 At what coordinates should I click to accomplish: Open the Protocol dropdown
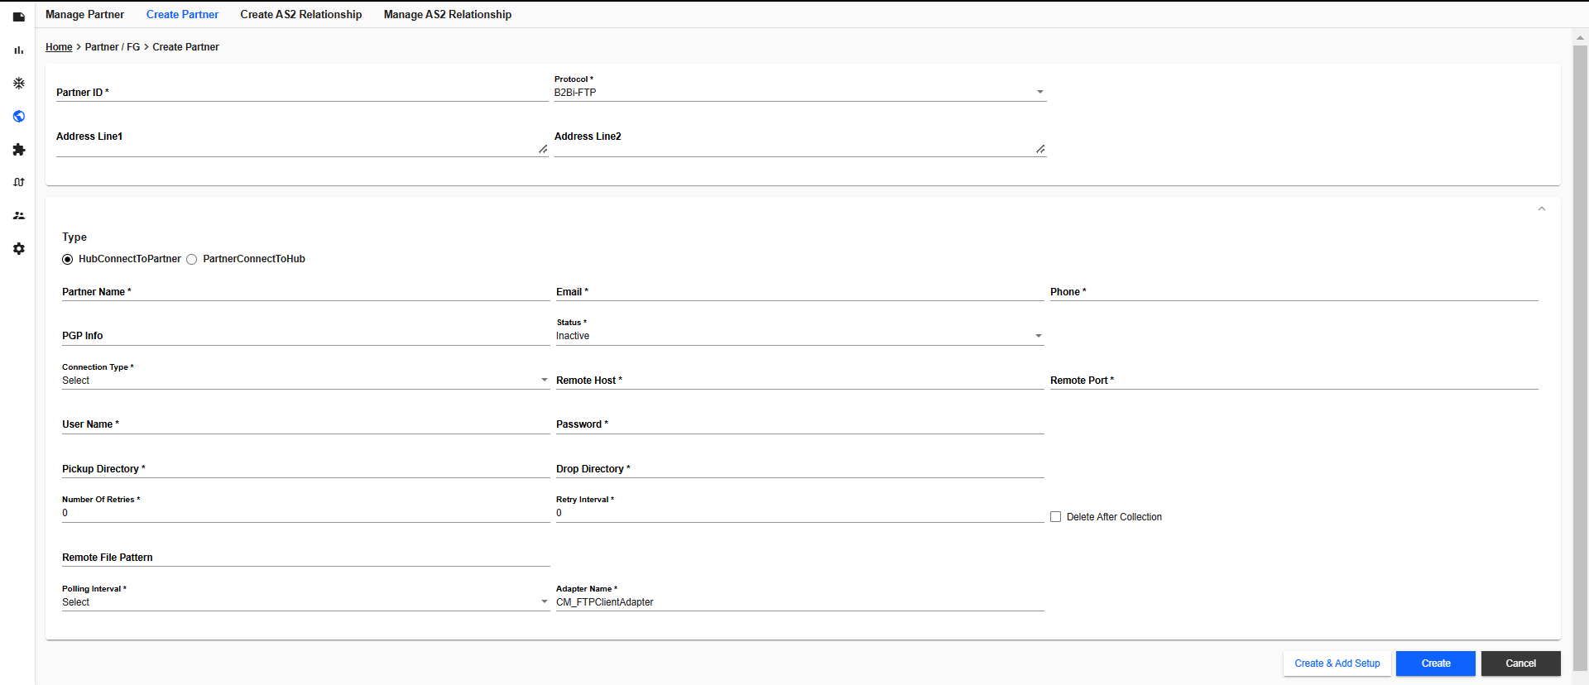(800, 92)
